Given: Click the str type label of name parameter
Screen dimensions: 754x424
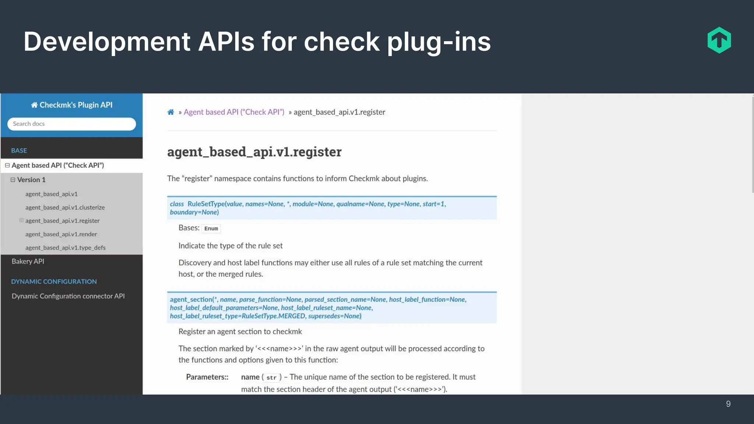Looking at the screenshot, I should (271, 378).
